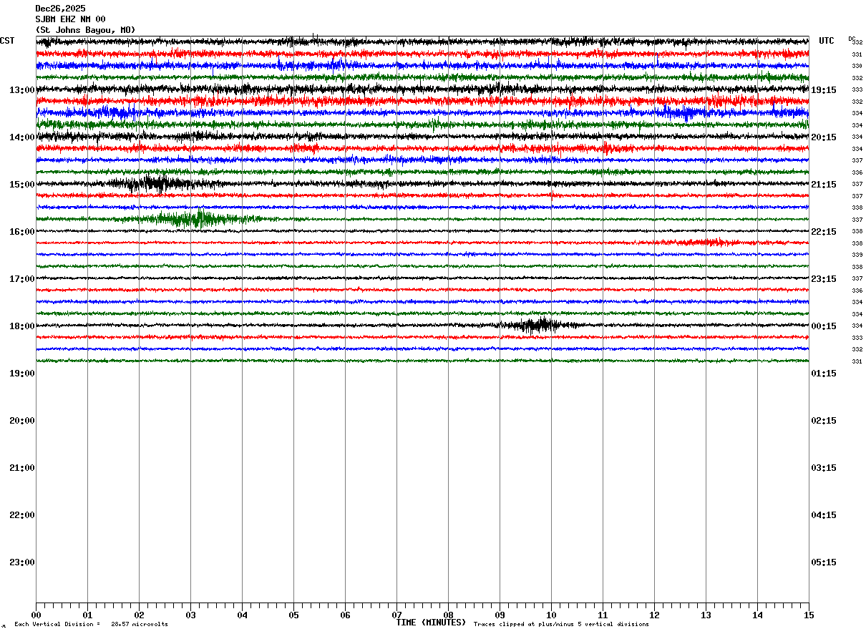Click minute 14 on the time axis
866x634 pixels.
click(757, 615)
